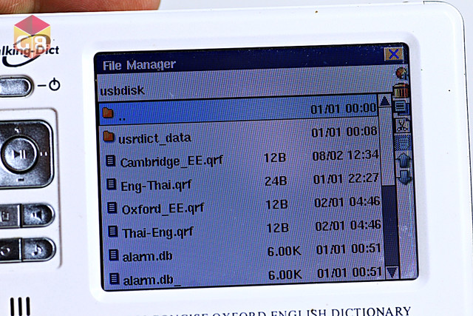
Task: Open the usrdict_data folder name
Action: point(154,138)
